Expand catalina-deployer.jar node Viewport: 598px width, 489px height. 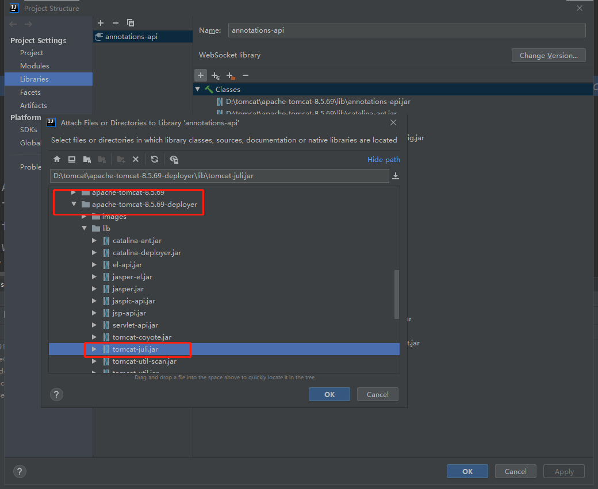94,253
